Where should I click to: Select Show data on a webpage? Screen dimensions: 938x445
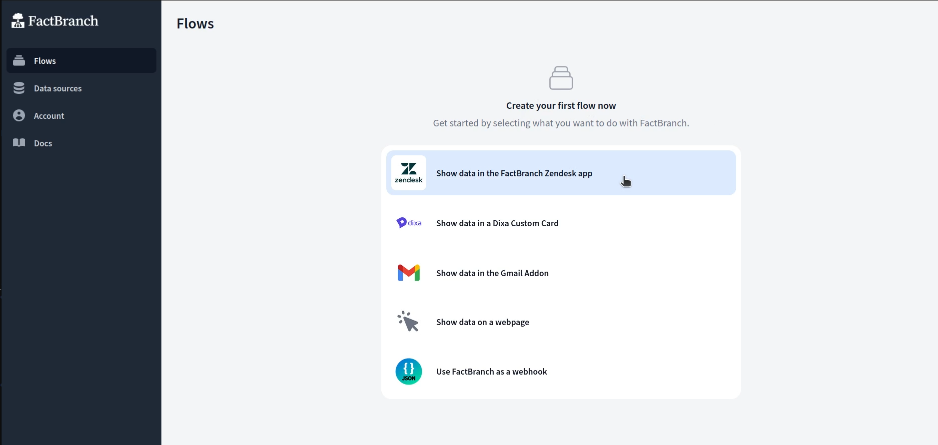[x=561, y=322]
